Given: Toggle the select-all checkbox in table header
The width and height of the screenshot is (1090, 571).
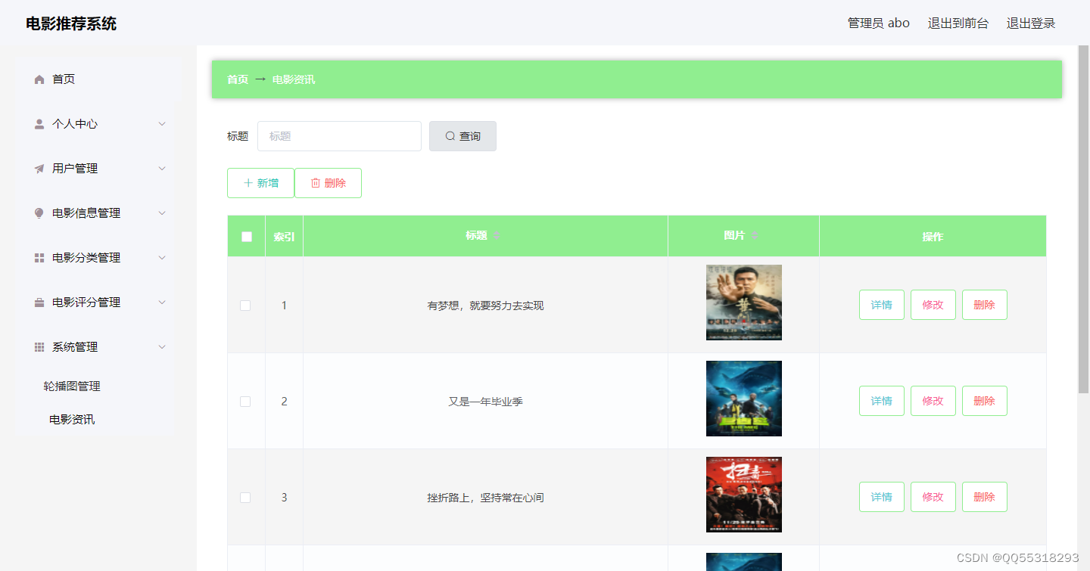Looking at the screenshot, I should [x=247, y=237].
